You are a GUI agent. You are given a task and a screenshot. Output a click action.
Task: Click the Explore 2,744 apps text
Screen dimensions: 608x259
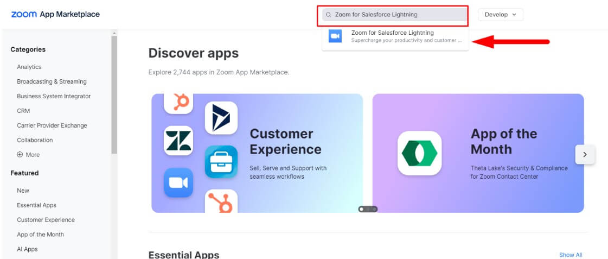pyautogui.click(x=219, y=72)
